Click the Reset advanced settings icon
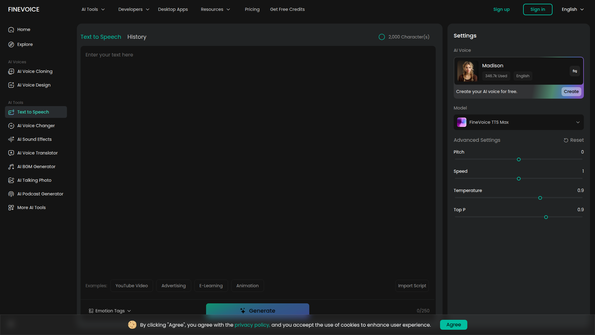595x335 pixels. coord(566,140)
